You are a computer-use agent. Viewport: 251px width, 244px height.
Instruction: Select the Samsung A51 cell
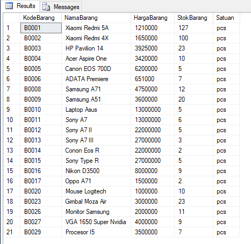(x=96, y=99)
